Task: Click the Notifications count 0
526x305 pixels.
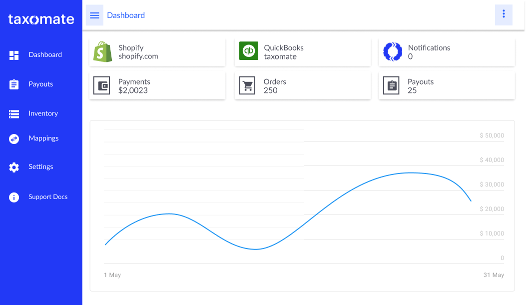Action: point(410,56)
